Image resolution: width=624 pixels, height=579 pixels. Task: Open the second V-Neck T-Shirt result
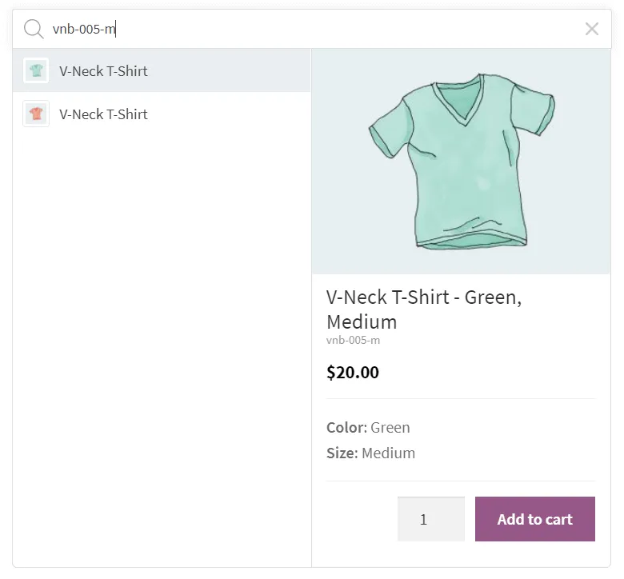[103, 114]
